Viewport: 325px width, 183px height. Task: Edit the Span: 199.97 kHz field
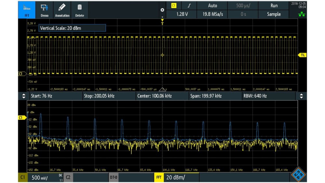pyautogui.click(x=215, y=96)
